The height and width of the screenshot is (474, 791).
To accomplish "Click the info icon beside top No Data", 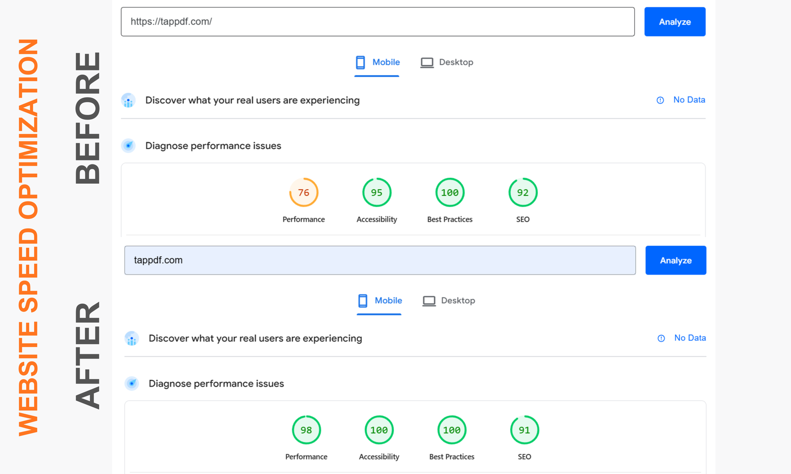I will (x=660, y=100).
